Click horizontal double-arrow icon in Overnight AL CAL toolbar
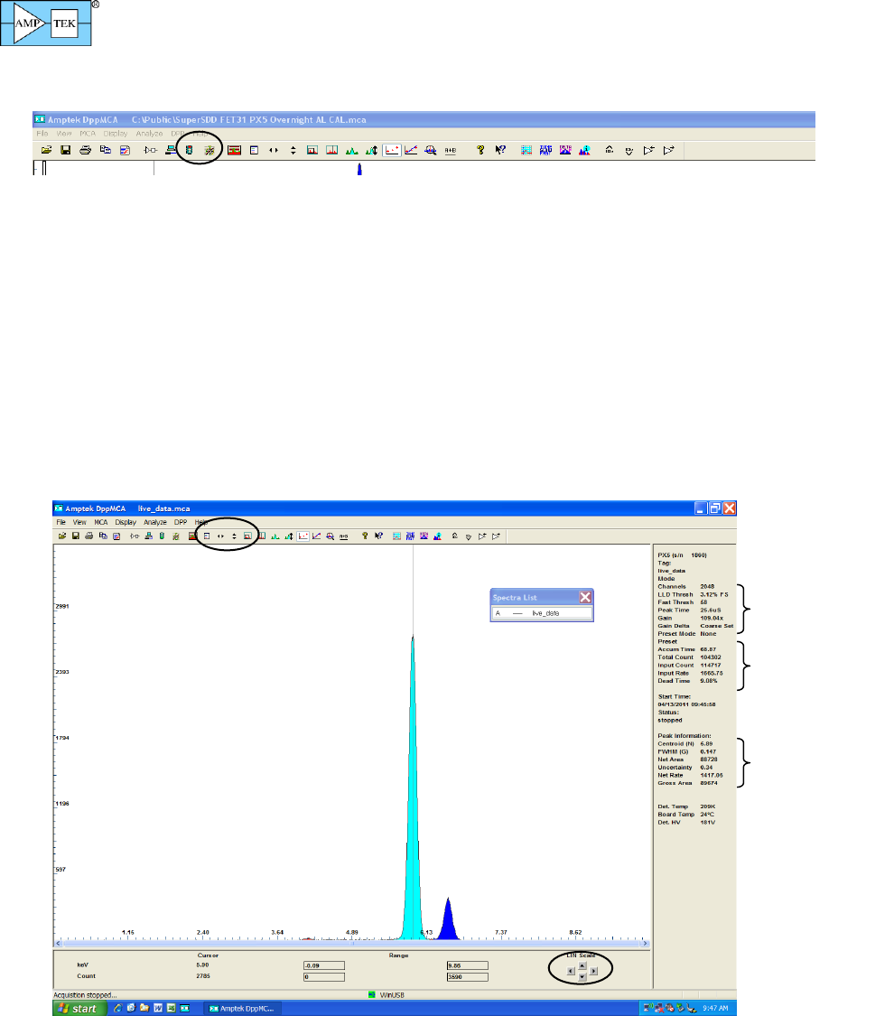The height and width of the screenshot is (1016, 894). point(274,150)
